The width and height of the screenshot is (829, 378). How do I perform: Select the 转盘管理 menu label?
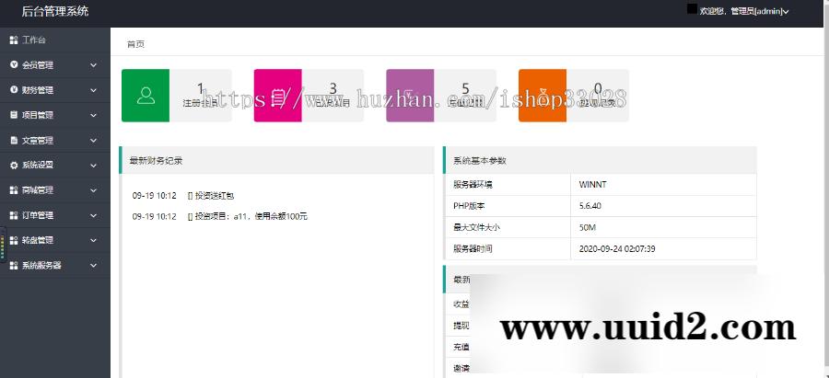tap(38, 240)
